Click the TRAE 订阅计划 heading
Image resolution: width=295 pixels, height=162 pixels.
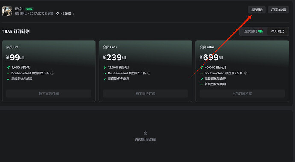(16, 32)
